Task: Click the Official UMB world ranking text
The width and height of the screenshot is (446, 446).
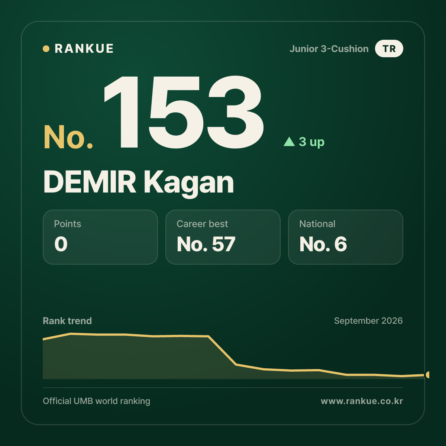Action: (97, 401)
